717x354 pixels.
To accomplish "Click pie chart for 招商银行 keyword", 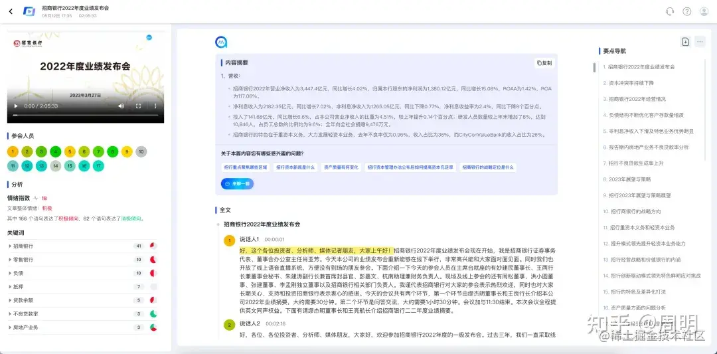I will pos(153,246).
